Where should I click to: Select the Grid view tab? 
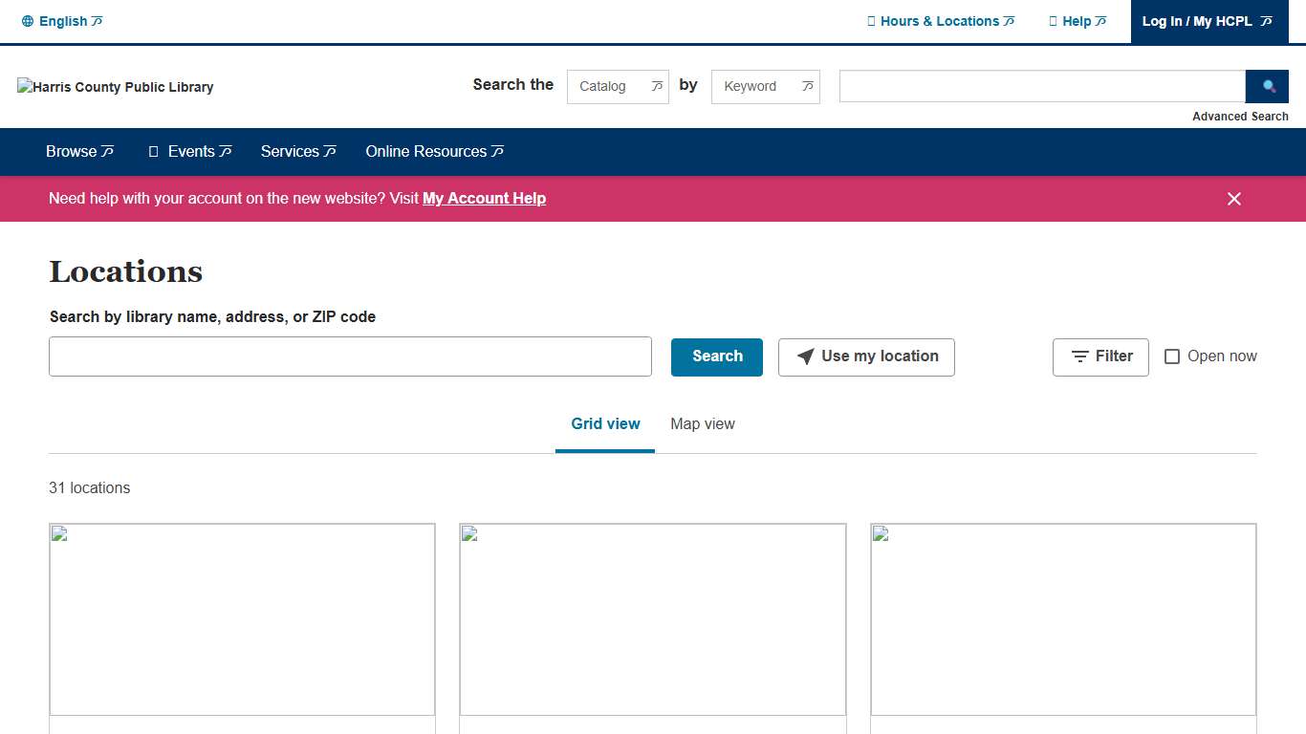point(605,424)
